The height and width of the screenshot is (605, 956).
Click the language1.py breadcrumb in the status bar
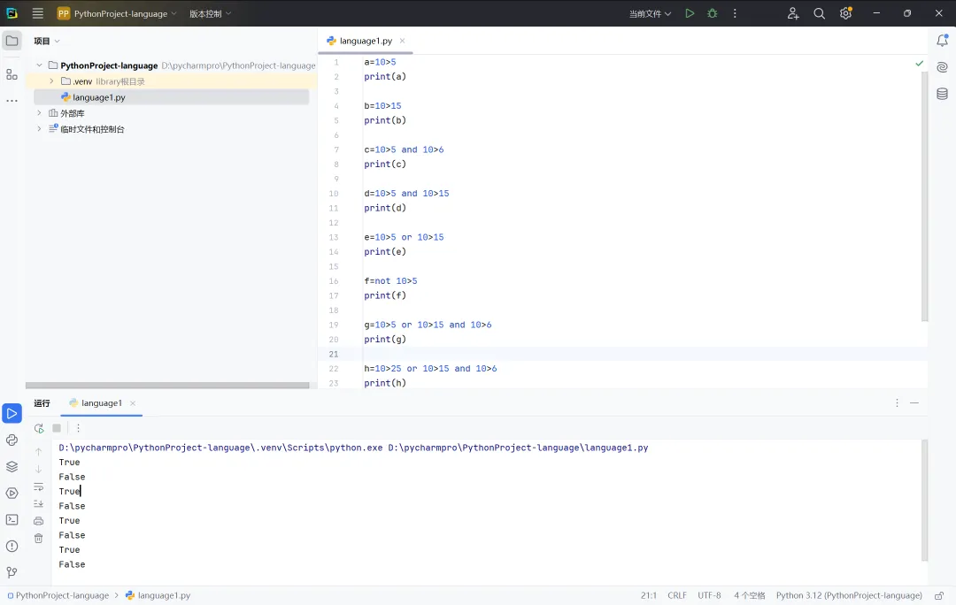pyautogui.click(x=158, y=596)
